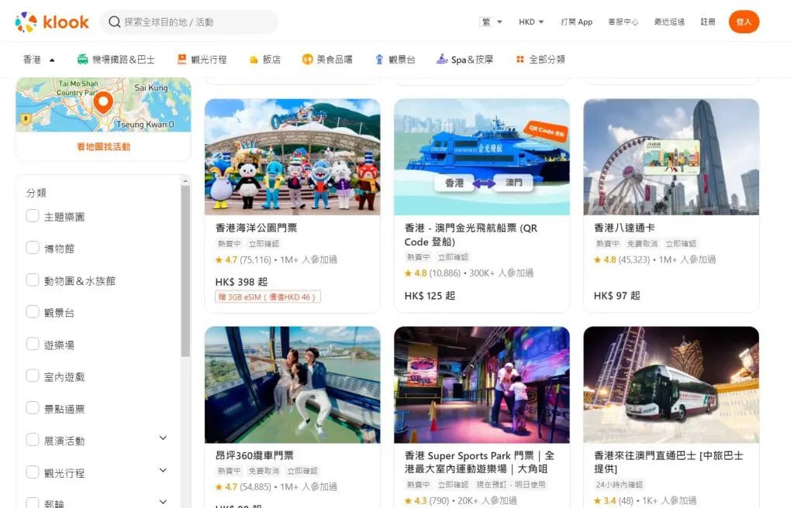Tick the 觀景台 filter checkbox
Image resolution: width=794 pixels, height=508 pixels.
(33, 311)
